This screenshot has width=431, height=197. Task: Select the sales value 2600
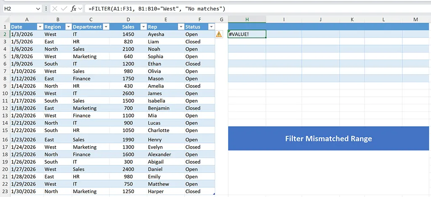pyautogui.click(x=128, y=93)
